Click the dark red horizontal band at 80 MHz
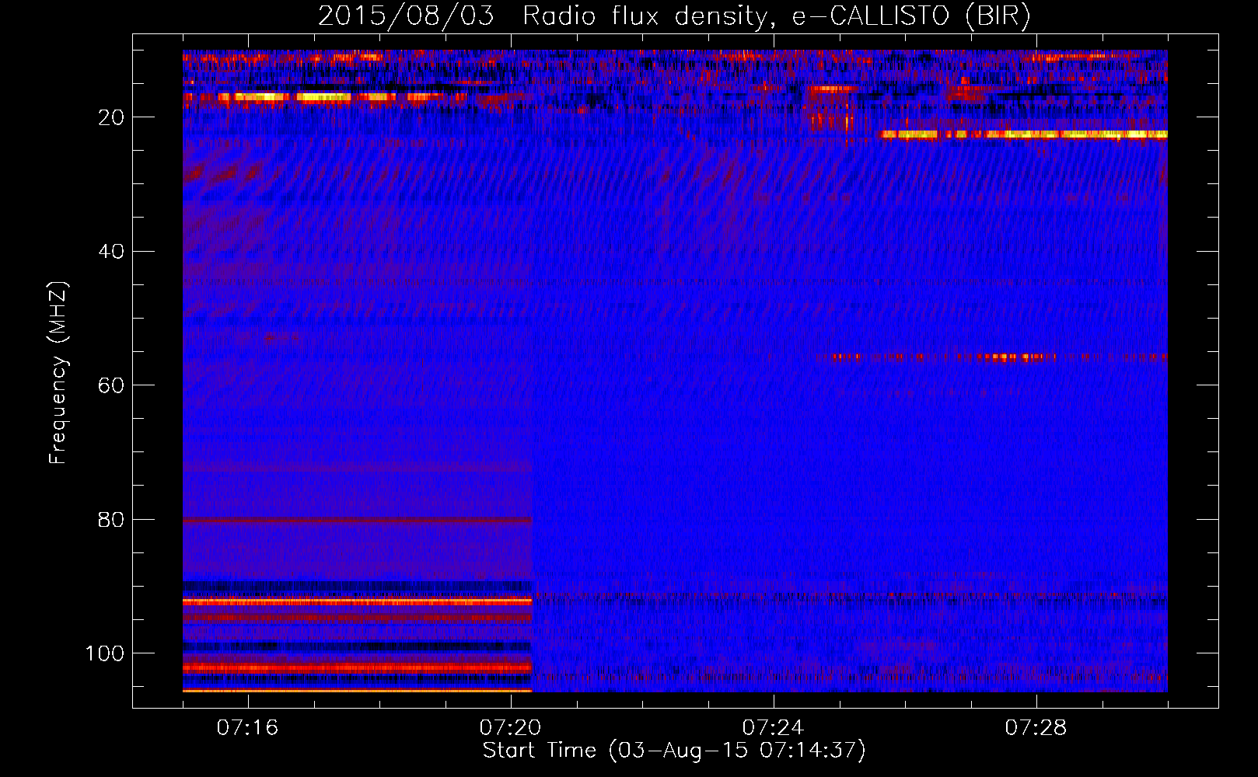 [357, 520]
